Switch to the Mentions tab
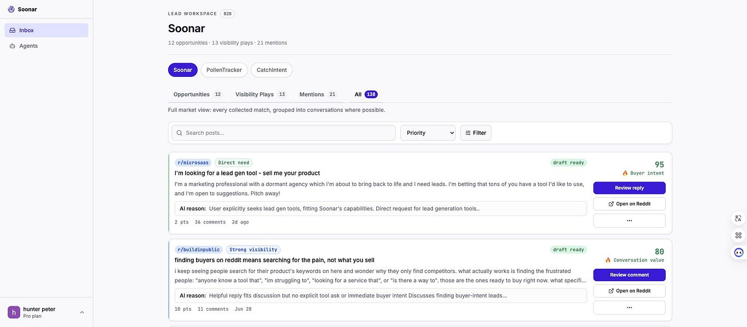Screen dimensions: 747x327 (317, 94)
